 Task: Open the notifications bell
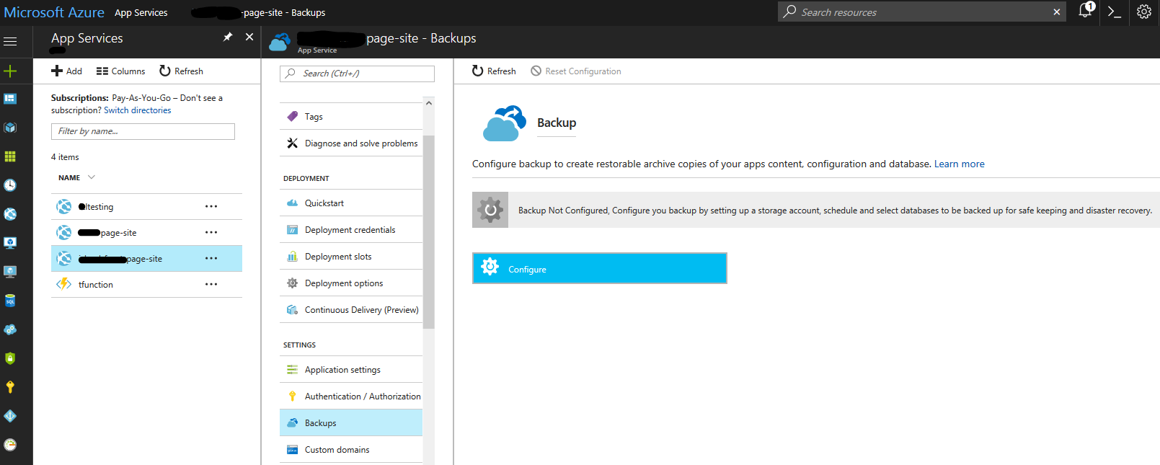tap(1085, 11)
